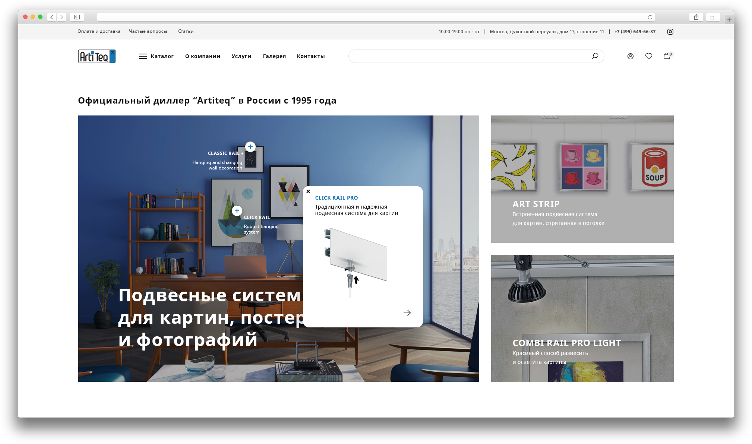
Task: Open the Статьи link
Action: [186, 31]
